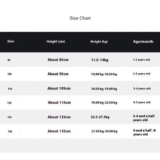
Task: Click size 140 cell
Action: tap(10, 131)
